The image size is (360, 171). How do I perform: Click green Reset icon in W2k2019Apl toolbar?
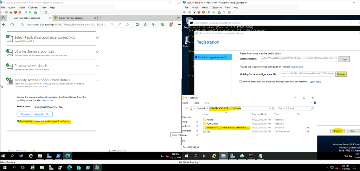click(x=30, y=12)
